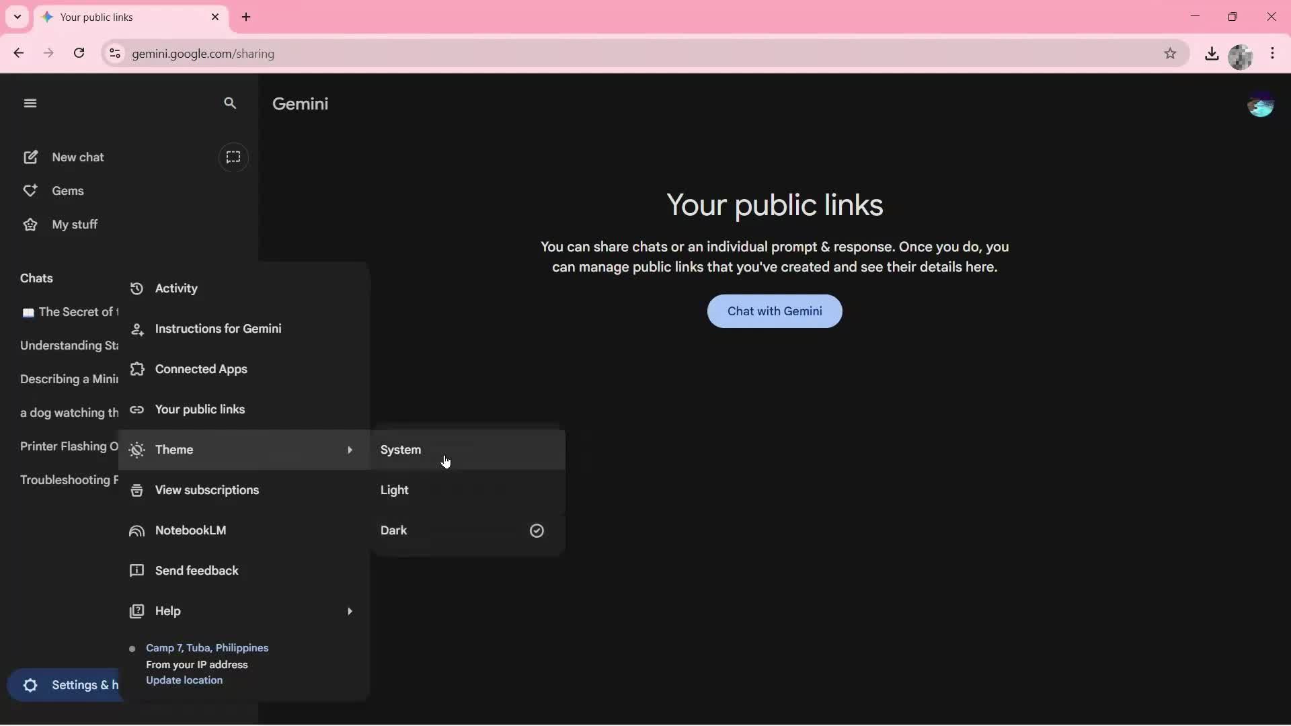Open the Settings gear in the sidebar

[x=30, y=686]
